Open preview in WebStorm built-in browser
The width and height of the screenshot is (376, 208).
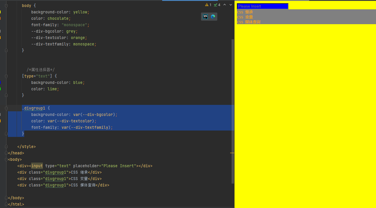point(205,17)
